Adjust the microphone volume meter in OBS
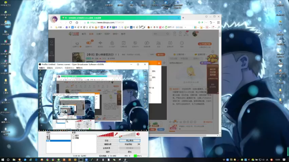The height and width of the screenshot is (162, 289). [105, 135]
